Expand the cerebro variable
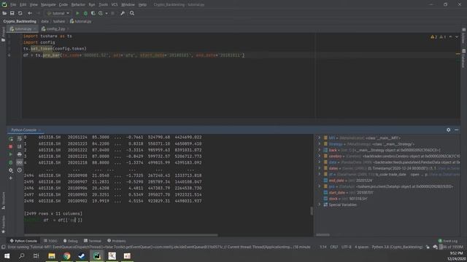The width and height of the screenshot is (467, 262). [320, 156]
